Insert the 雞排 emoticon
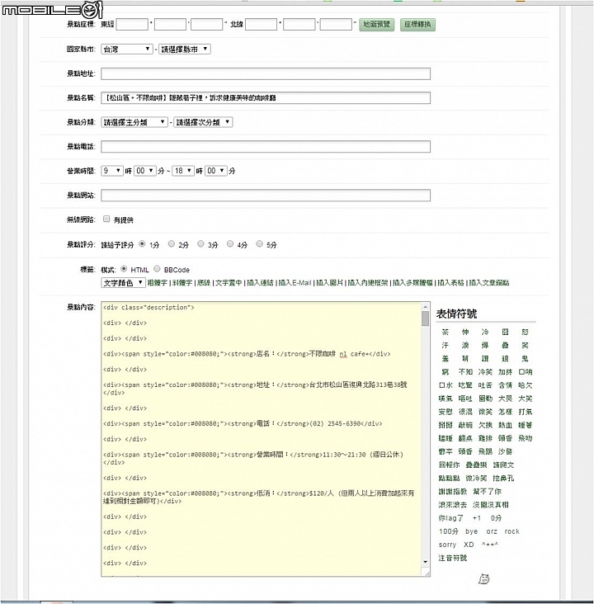This screenshot has height=604, width=594. click(x=485, y=438)
